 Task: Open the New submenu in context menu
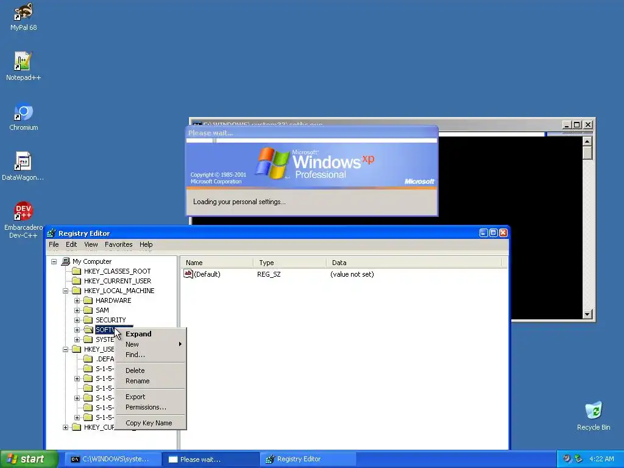tap(151, 344)
